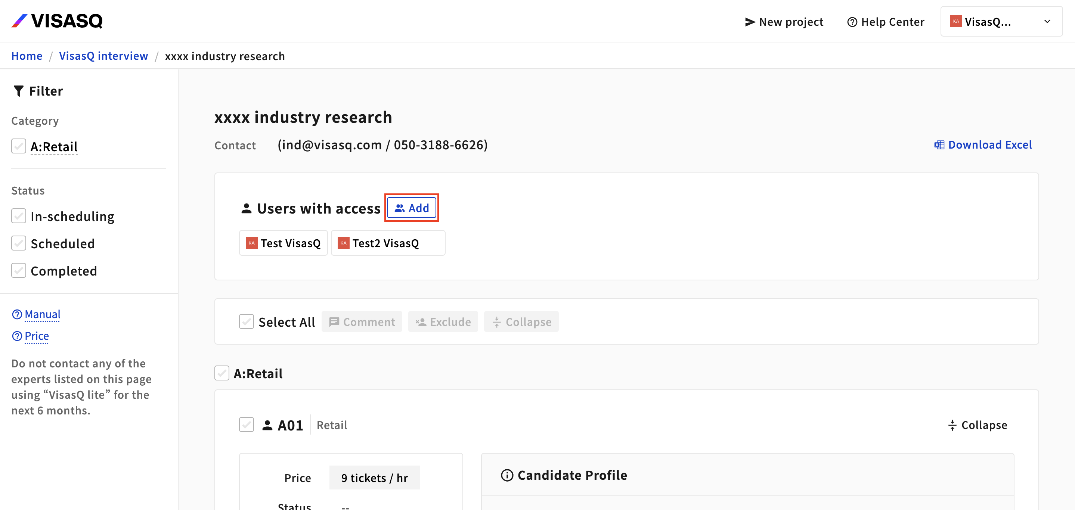Click the Filter funnel icon
The height and width of the screenshot is (510, 1075).
tap(18, 91)
